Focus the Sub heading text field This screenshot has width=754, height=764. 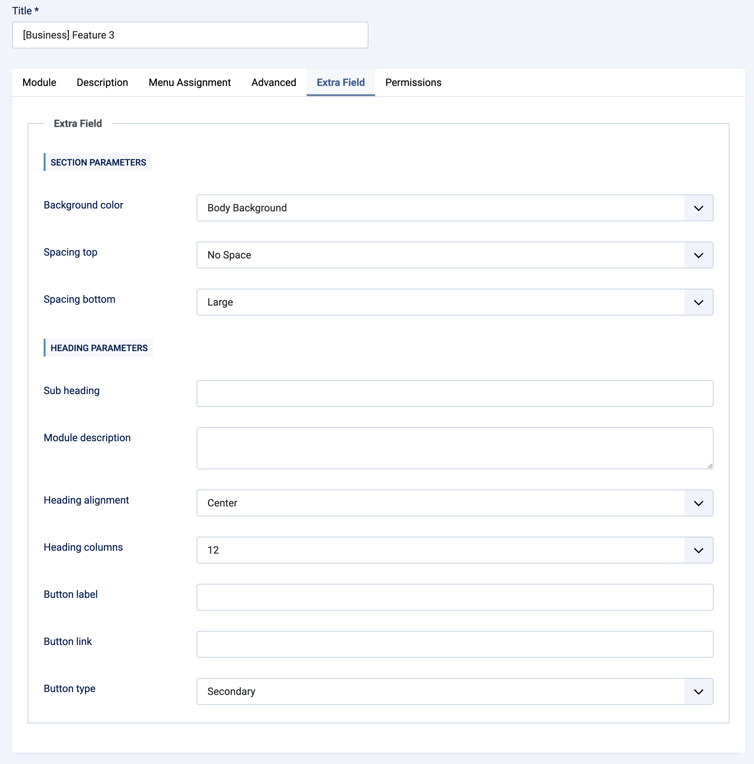454,393
